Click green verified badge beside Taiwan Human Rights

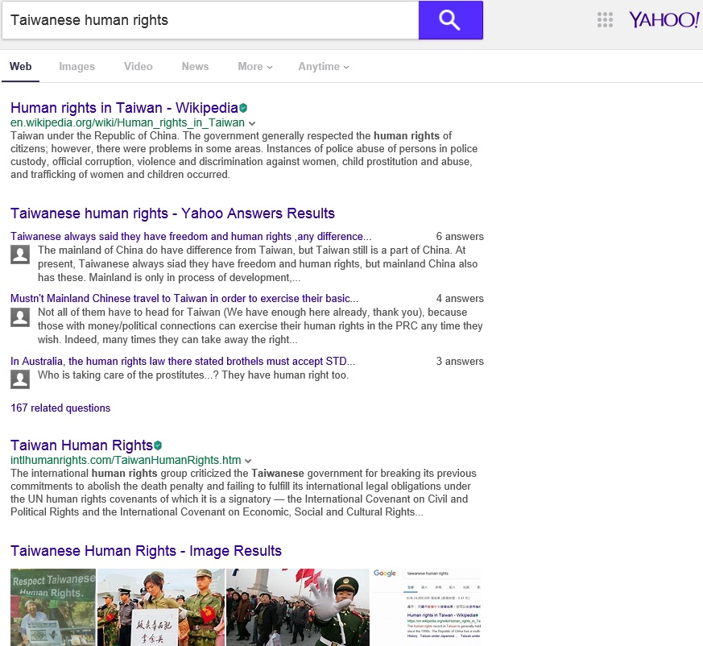(x=158, y=445)
